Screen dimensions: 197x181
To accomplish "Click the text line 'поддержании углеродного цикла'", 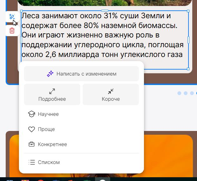I will tap(84, 45).
